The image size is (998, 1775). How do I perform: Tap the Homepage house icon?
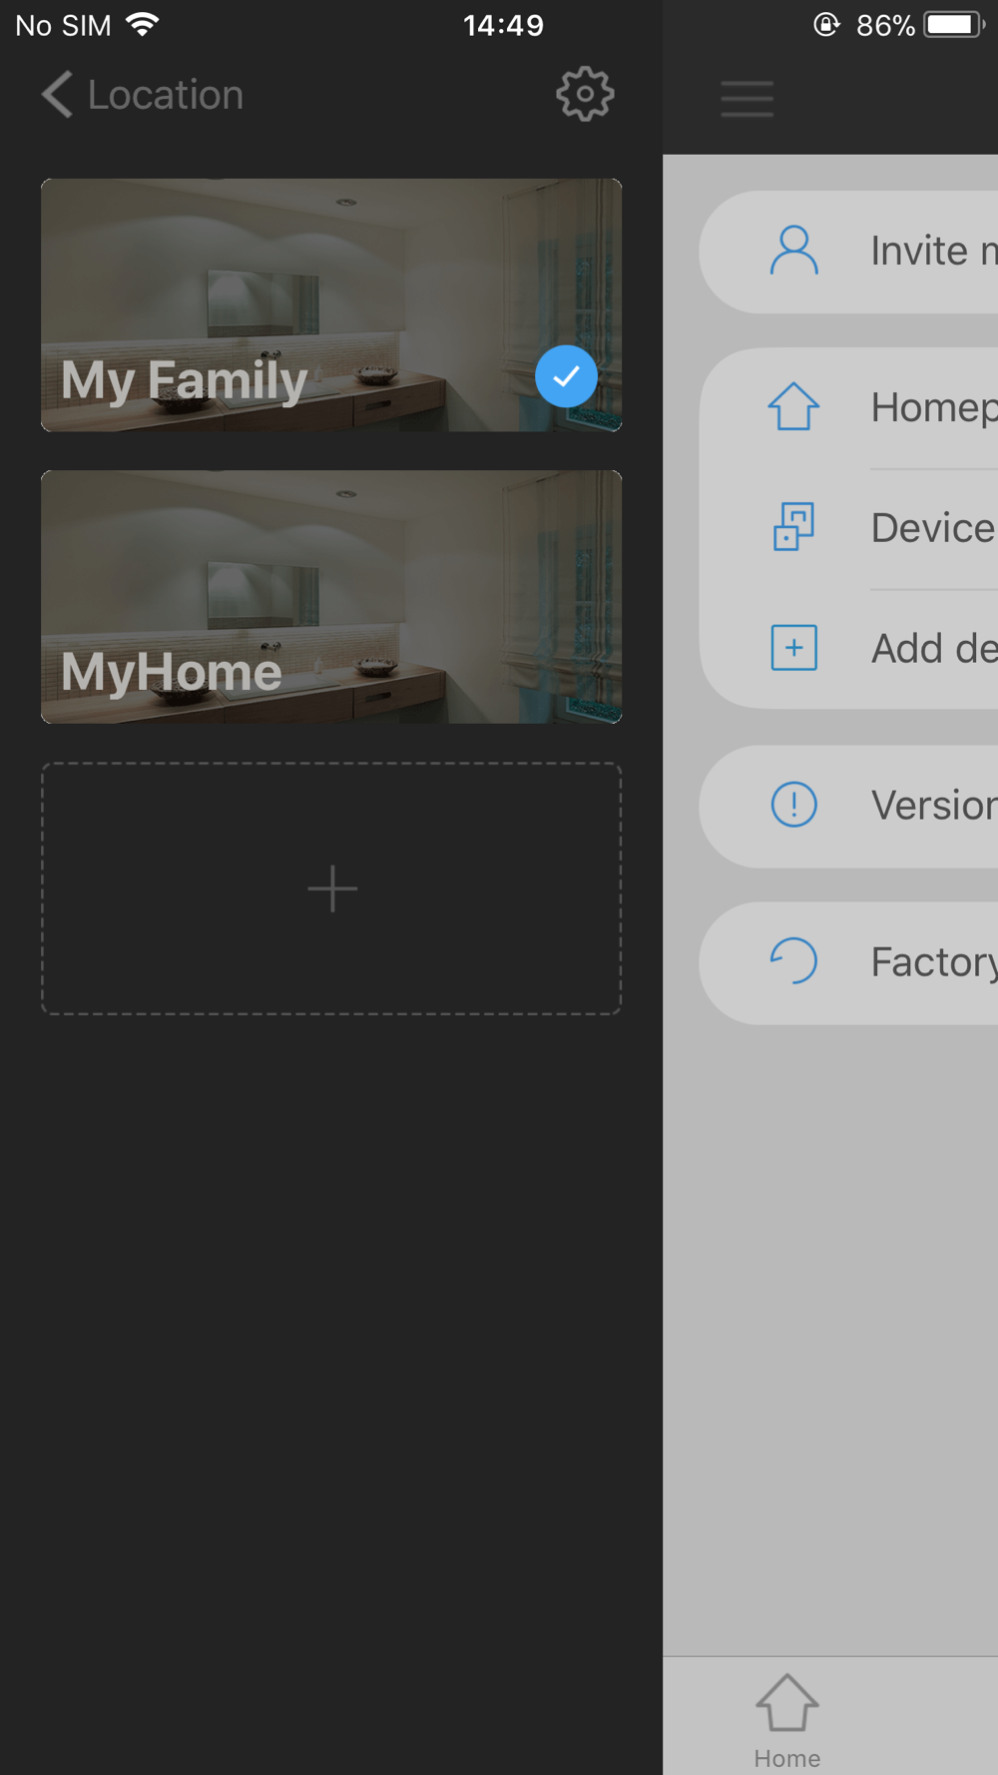(794, 407)
